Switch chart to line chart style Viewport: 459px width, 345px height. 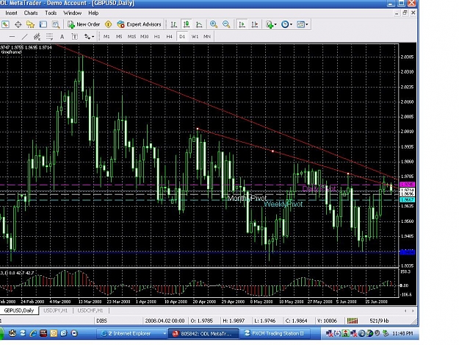[x=199, y=24]
